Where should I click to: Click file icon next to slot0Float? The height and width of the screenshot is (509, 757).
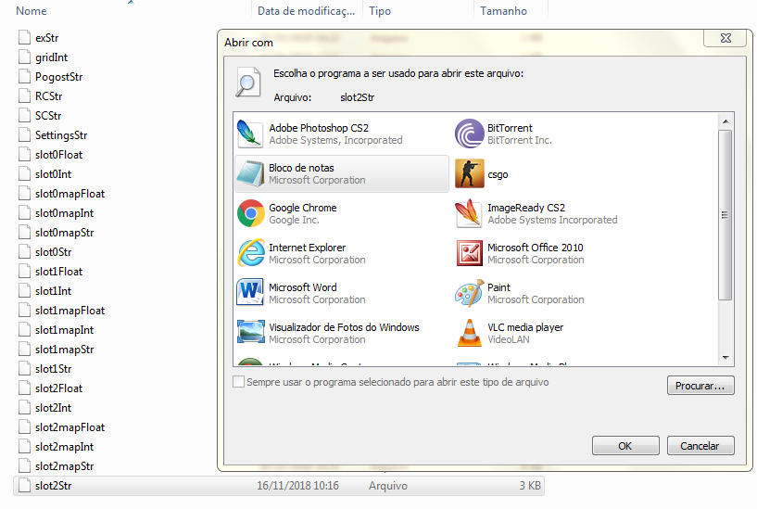point(24,154)
